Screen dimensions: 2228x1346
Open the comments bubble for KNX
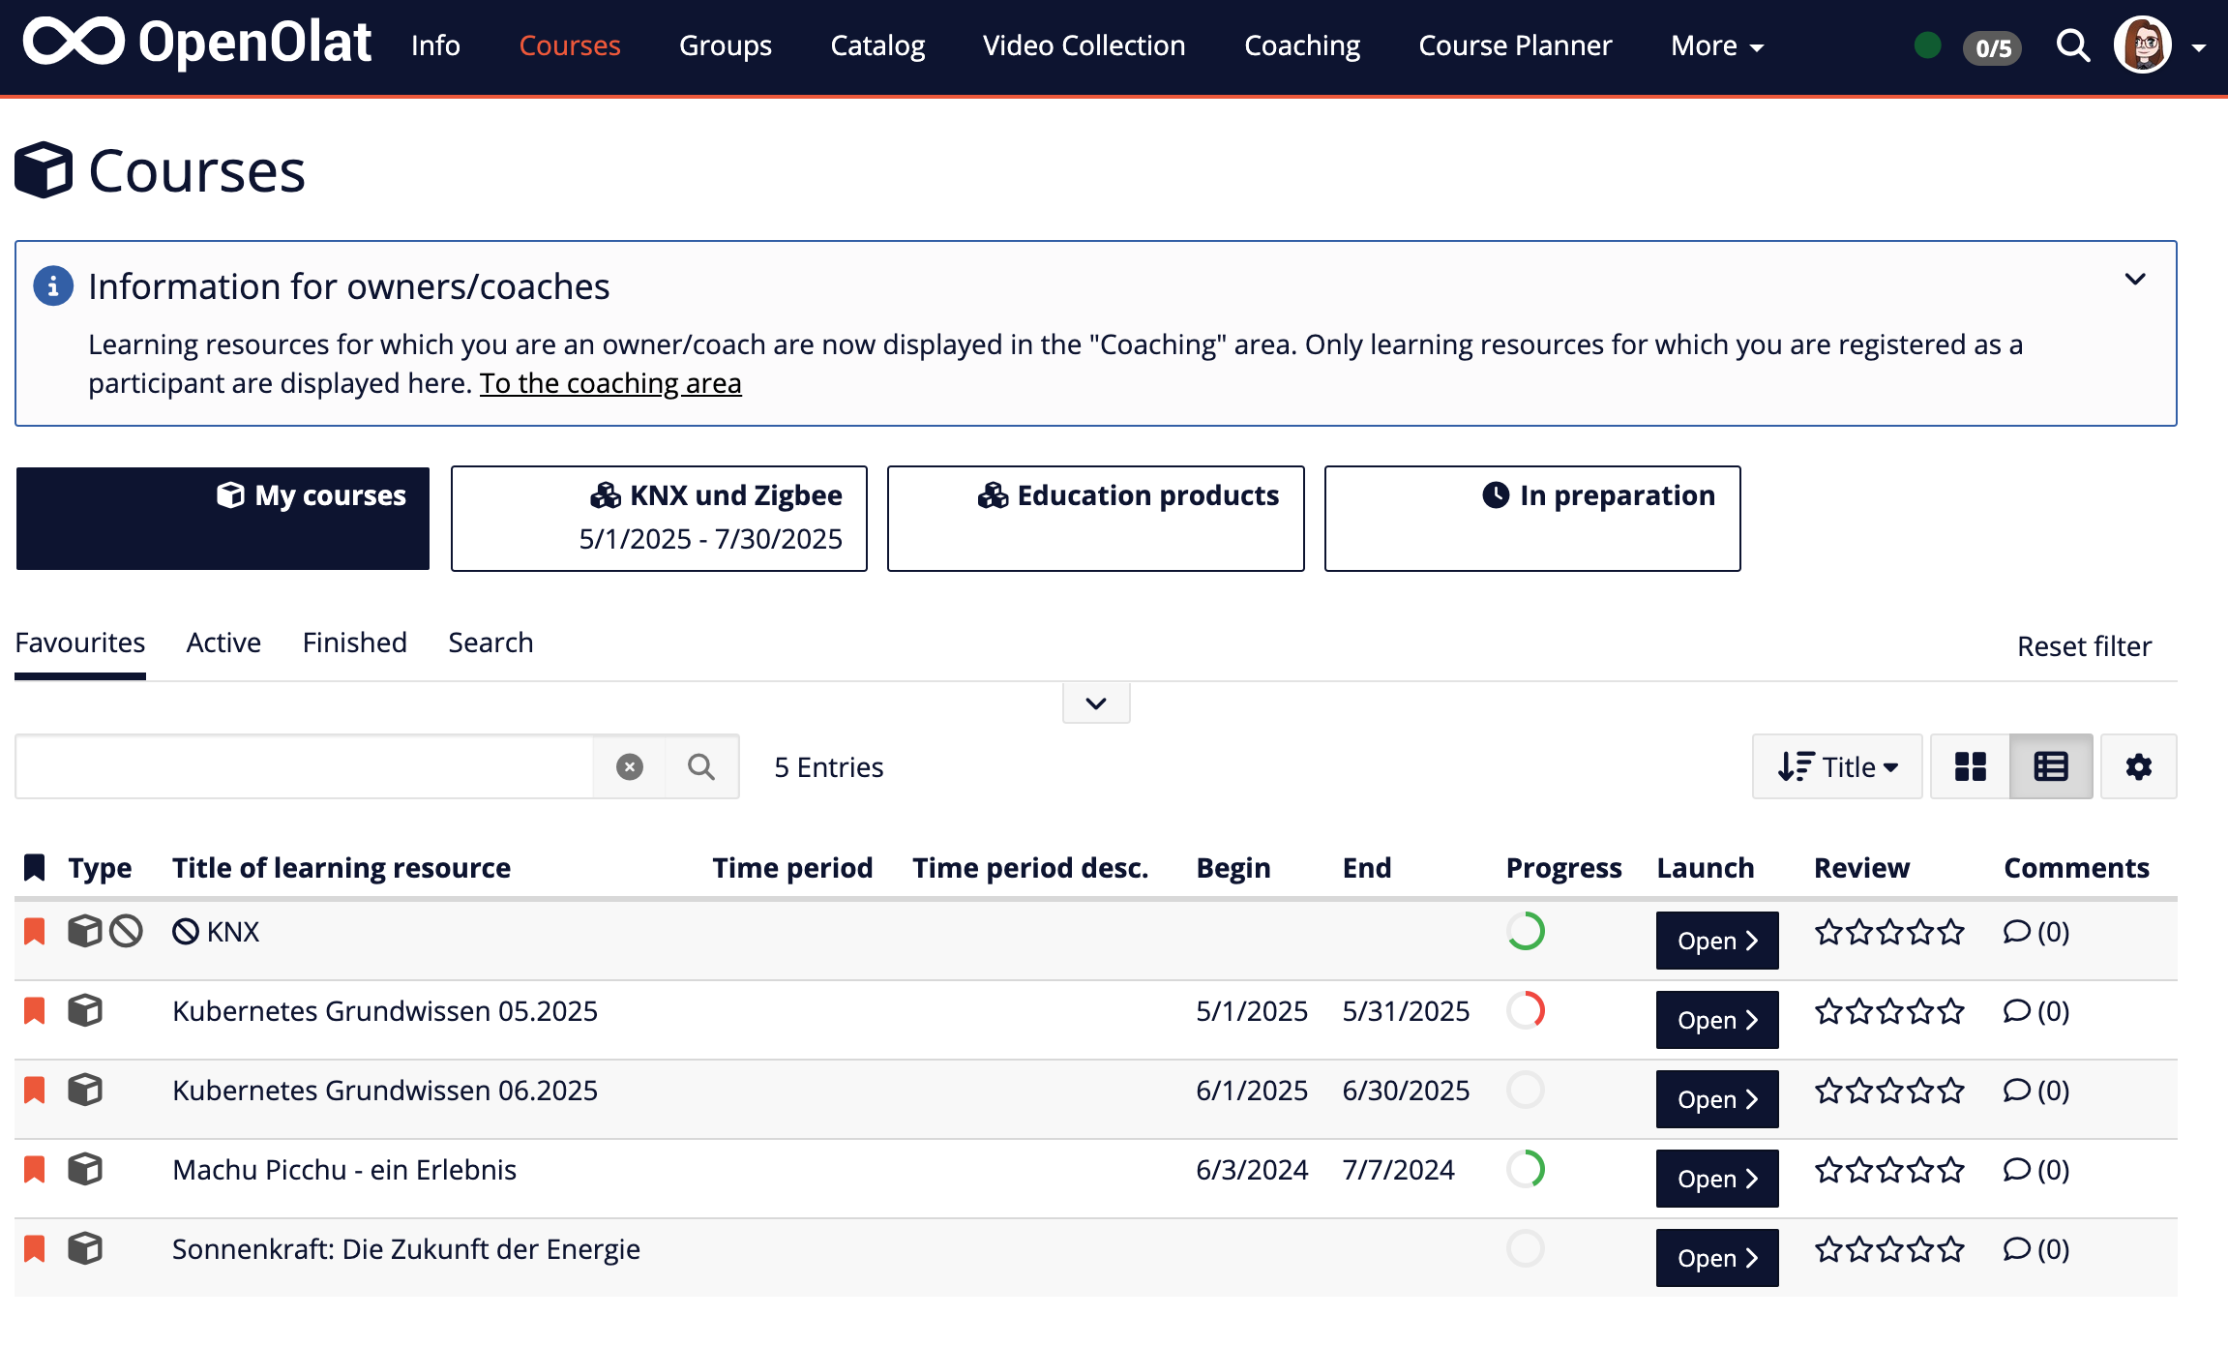2016,932
